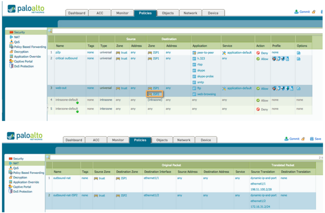Click the web-browsing application link
Image resolution: width=325 pixels, height=213 pixels.
206,94
